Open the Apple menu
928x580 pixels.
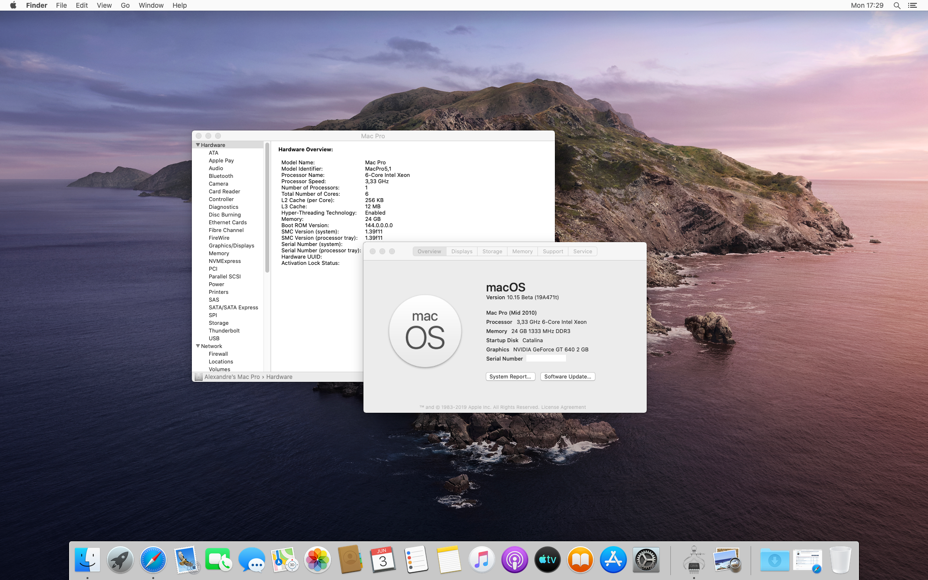tap(13, 5)
